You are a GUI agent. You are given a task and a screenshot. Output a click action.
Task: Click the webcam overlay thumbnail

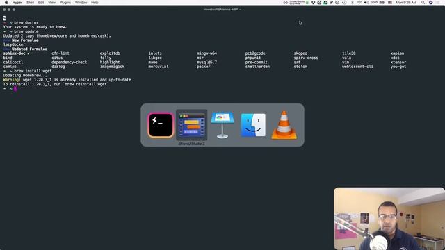[x=389, y=219]
